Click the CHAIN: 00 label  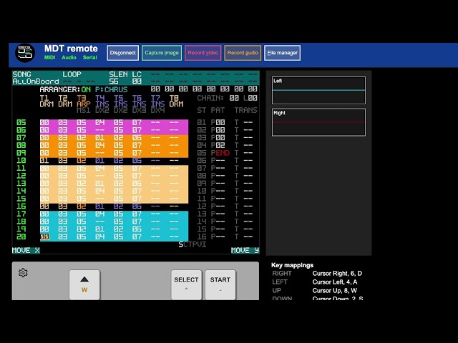coord(218,98)
